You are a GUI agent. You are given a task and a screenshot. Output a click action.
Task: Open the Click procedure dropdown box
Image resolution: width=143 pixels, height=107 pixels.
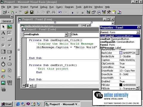[x=85, y=34]
